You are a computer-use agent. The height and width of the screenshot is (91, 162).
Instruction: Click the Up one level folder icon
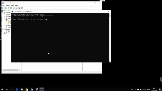coord(8,8)
